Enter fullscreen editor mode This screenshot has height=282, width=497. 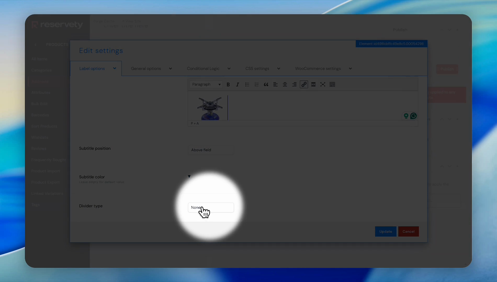point(323,85)
